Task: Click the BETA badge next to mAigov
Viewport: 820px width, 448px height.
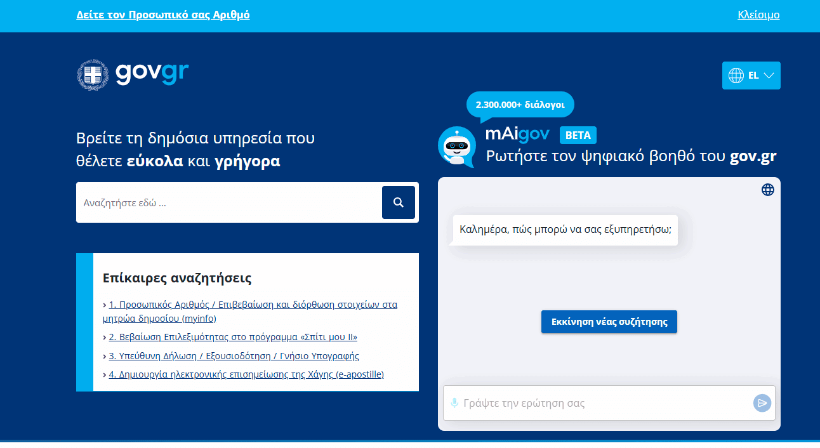Action: tap(578, 135)
